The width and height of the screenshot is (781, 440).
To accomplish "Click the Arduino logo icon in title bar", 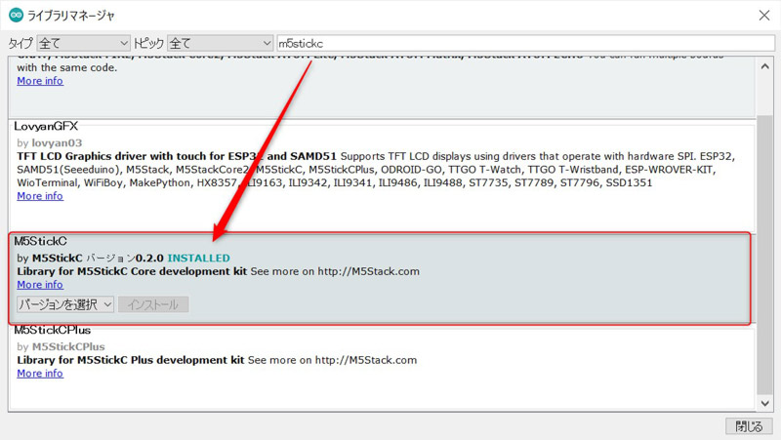I will click(16, 15).
